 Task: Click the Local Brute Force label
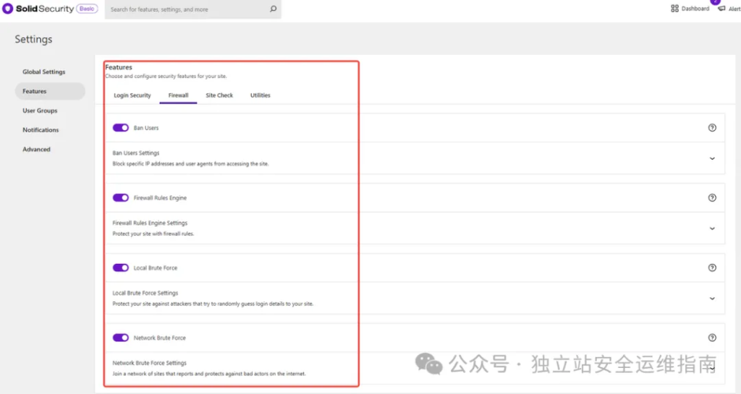[156, 267]
